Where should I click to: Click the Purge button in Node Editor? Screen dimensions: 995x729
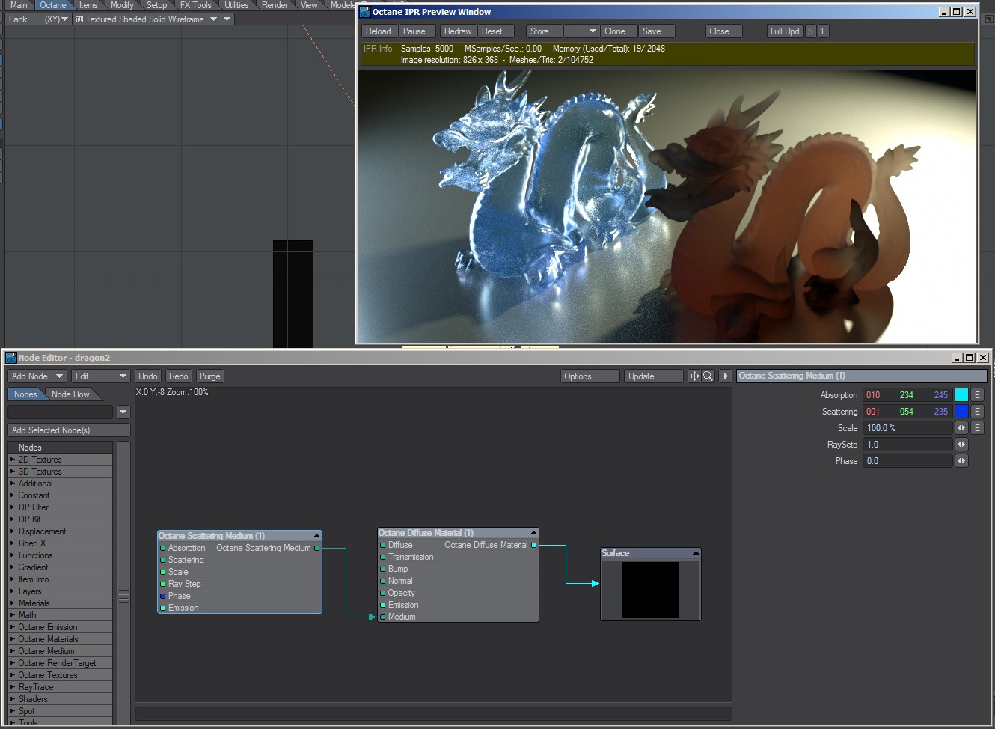(x=210, y=376)
